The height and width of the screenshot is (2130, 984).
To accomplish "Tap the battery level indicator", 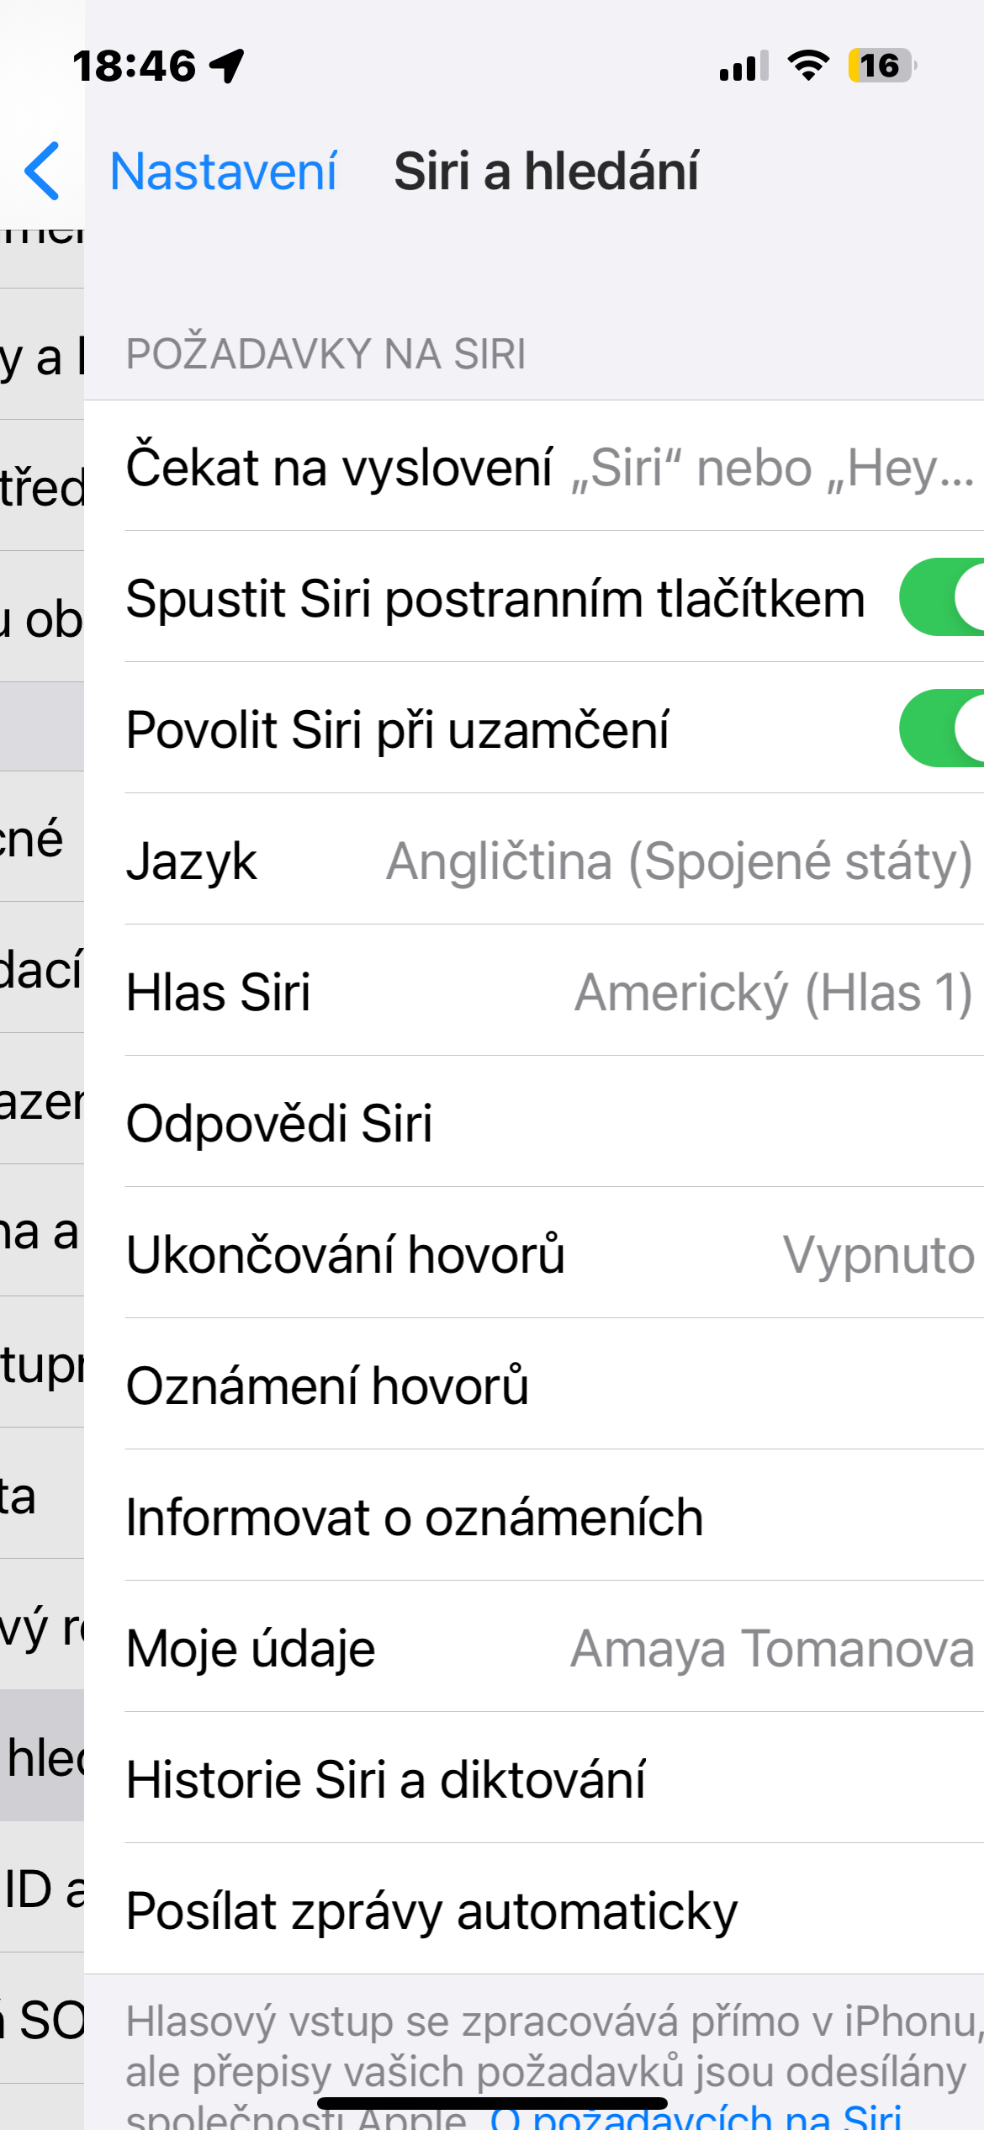I will coord(881,66).
